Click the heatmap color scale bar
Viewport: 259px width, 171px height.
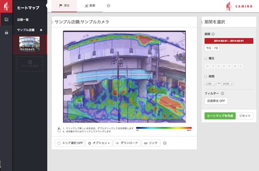(x=164, y=128)
